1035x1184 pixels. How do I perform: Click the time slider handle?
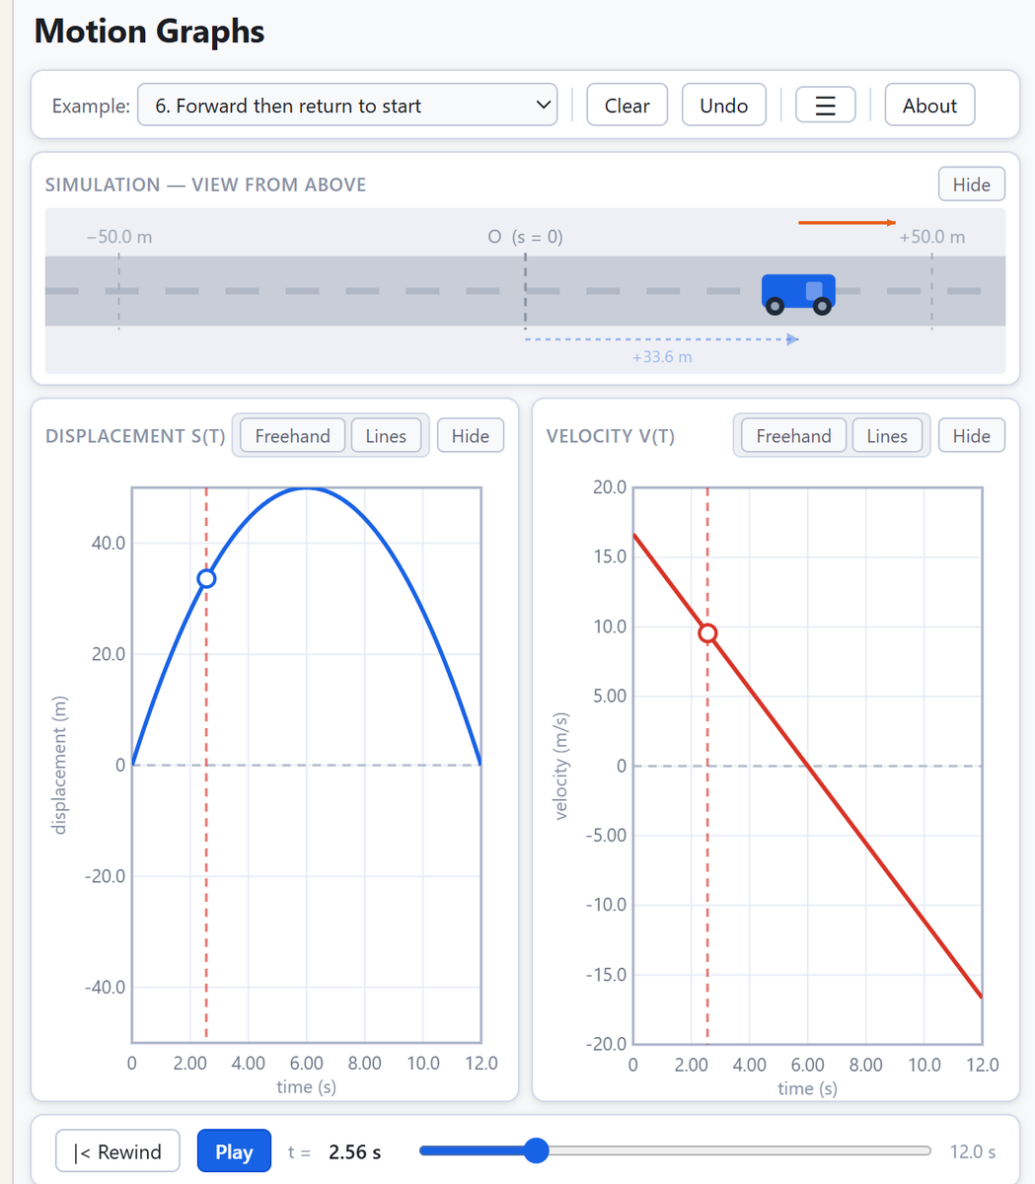(536, 1150)
